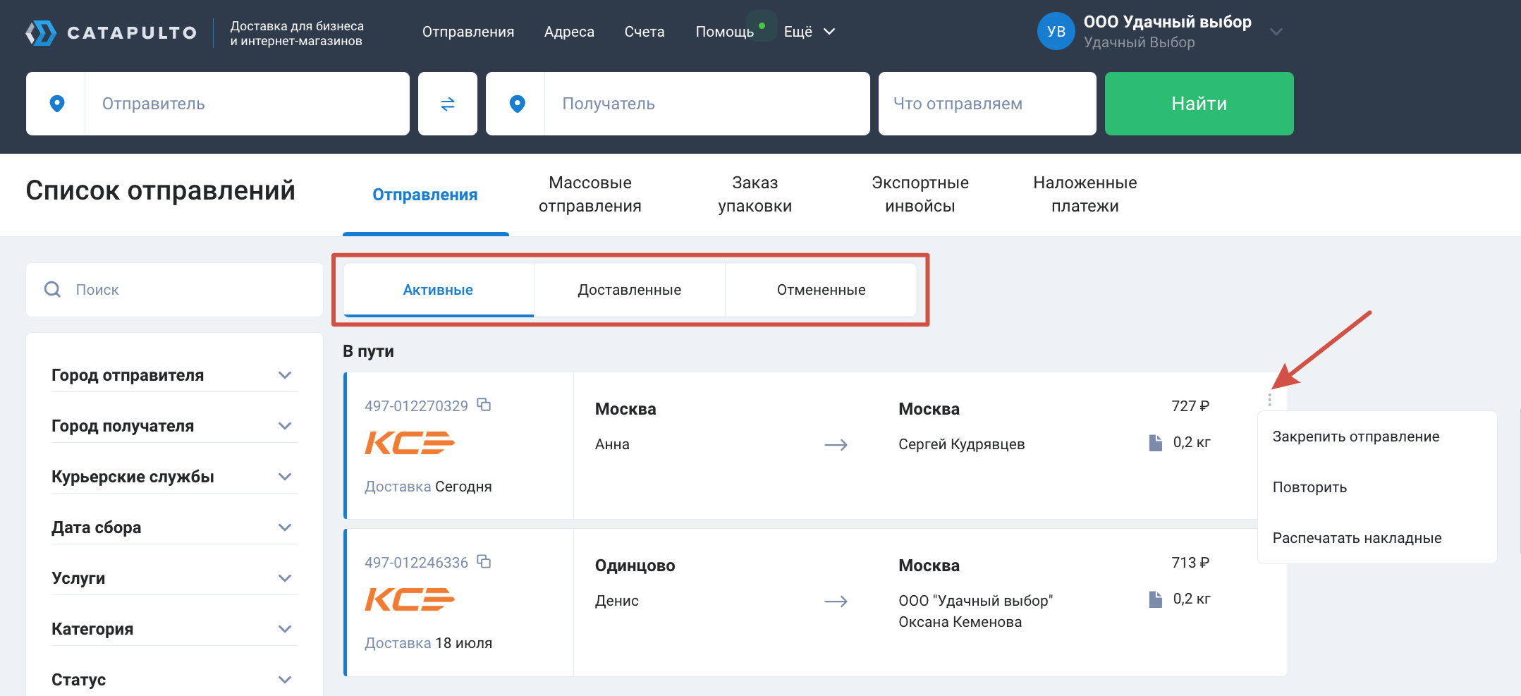Screen dimensions: 1521x696
Task: Click the УВ user avatar
Action: click(1056, 32)
